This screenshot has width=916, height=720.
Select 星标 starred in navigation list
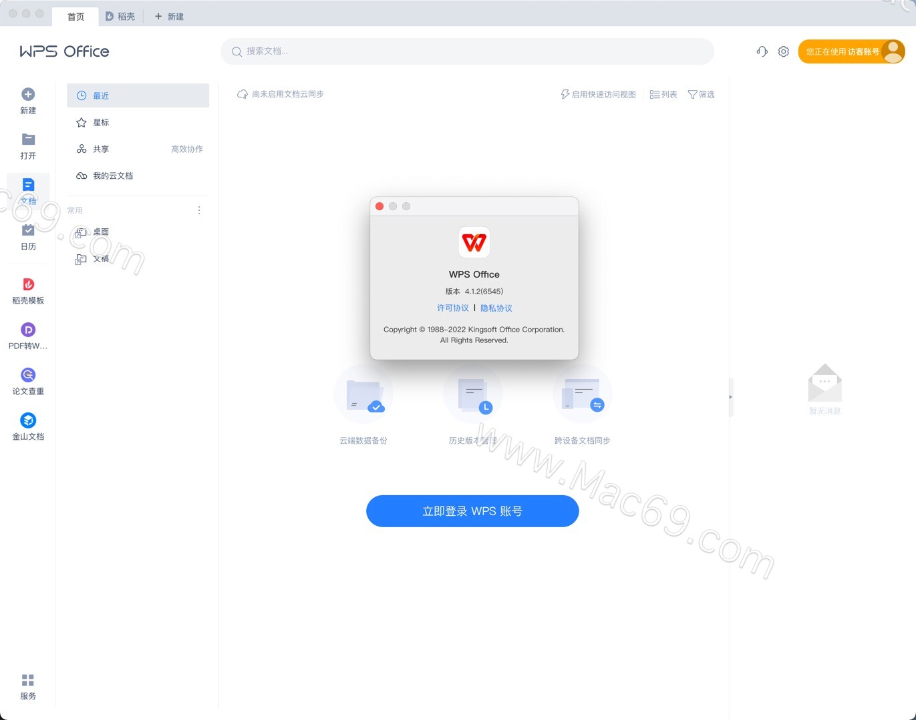tap(138, 122)
